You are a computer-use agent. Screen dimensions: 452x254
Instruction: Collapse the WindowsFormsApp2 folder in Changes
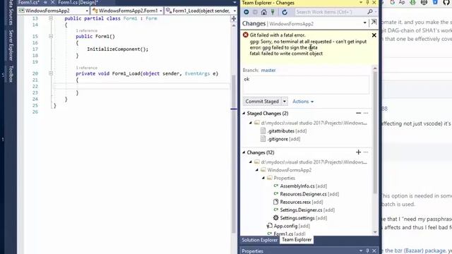[x=257, y=170]
